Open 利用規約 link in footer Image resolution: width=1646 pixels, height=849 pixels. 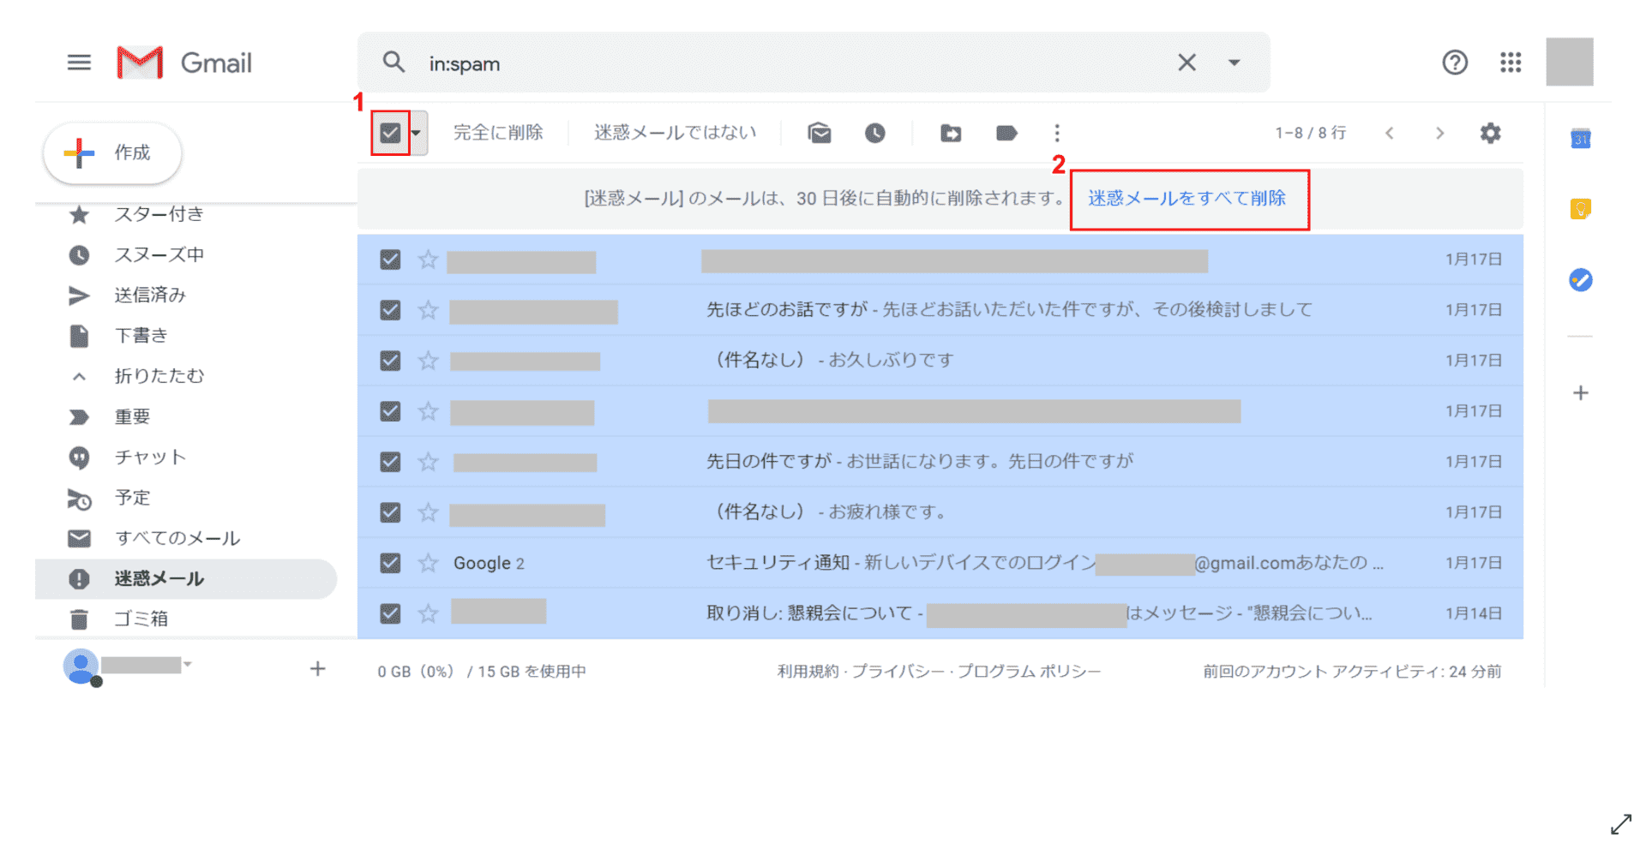tap(808, 672)
